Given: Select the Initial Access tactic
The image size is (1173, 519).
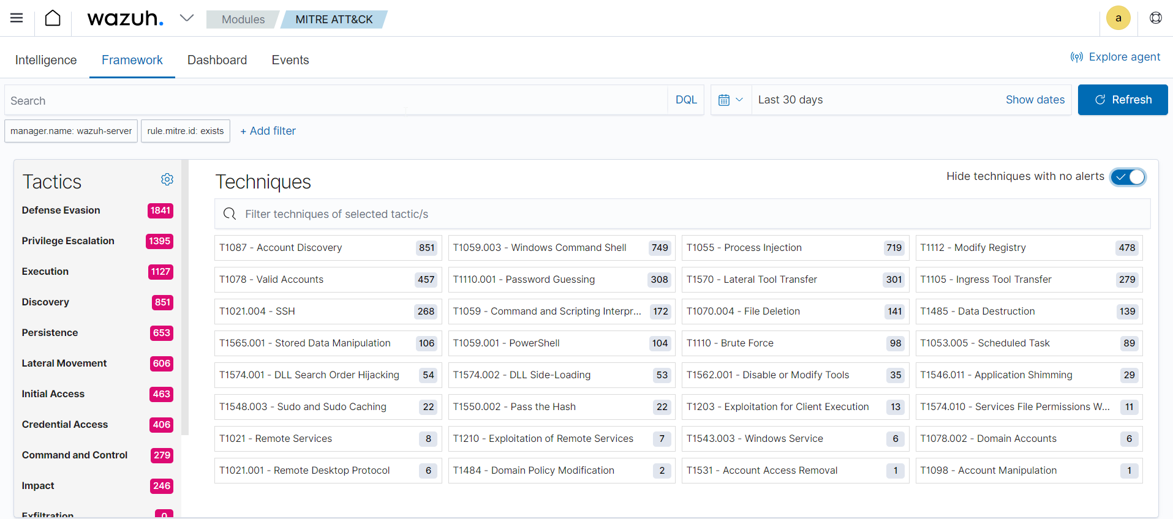Looking at the screenshot, I should (x=97, y=394).
